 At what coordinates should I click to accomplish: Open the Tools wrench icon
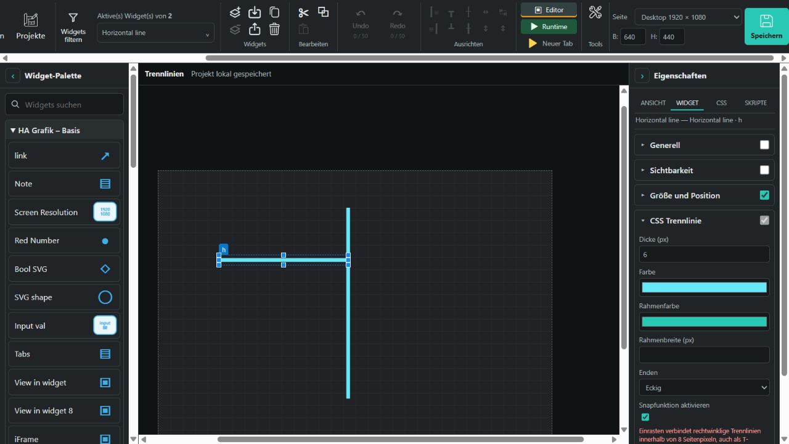point(595,12)
